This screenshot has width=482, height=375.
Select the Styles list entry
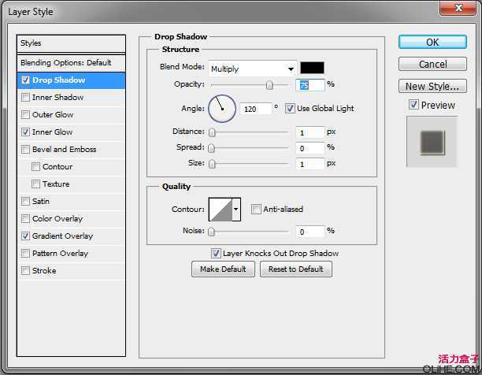tap(71, 43)
